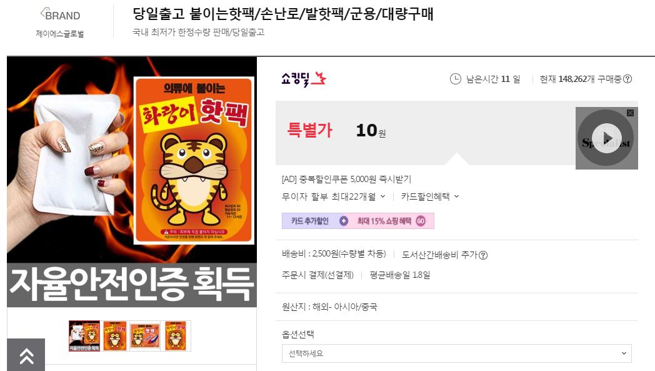Screen dimensions: 655x371
Task: Play the video ad overlay
Action: coord(606,138)
